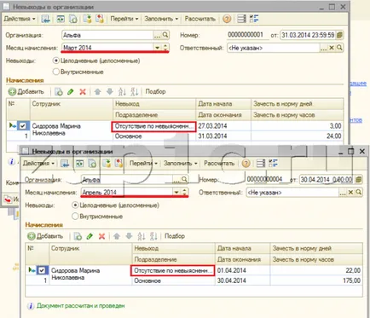Click the post document icon, April window toolbar

pos(107,164)
